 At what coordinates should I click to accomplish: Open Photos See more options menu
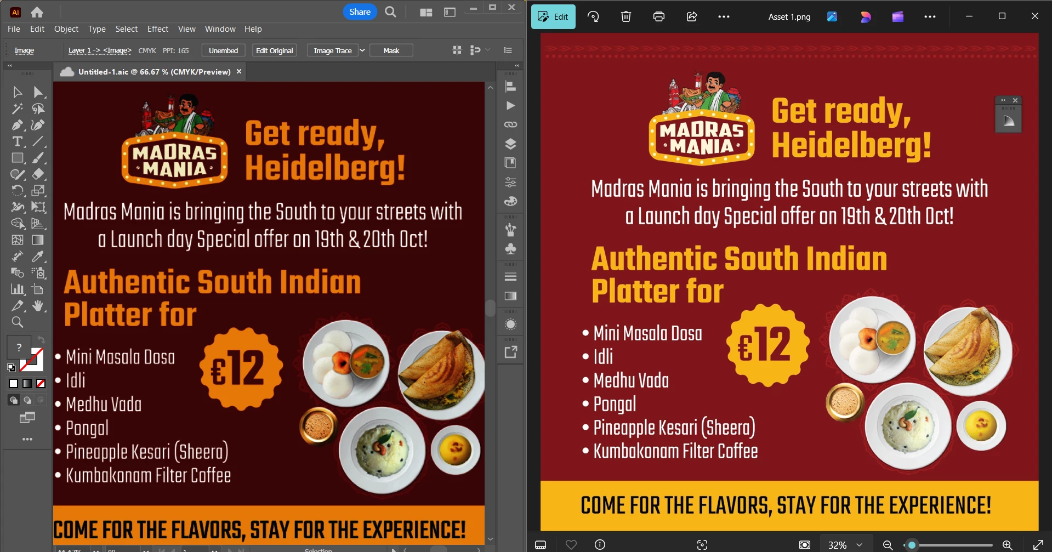click(724, 16)
